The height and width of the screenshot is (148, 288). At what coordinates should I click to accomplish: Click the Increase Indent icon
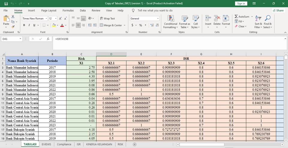(x=95, y=25)
